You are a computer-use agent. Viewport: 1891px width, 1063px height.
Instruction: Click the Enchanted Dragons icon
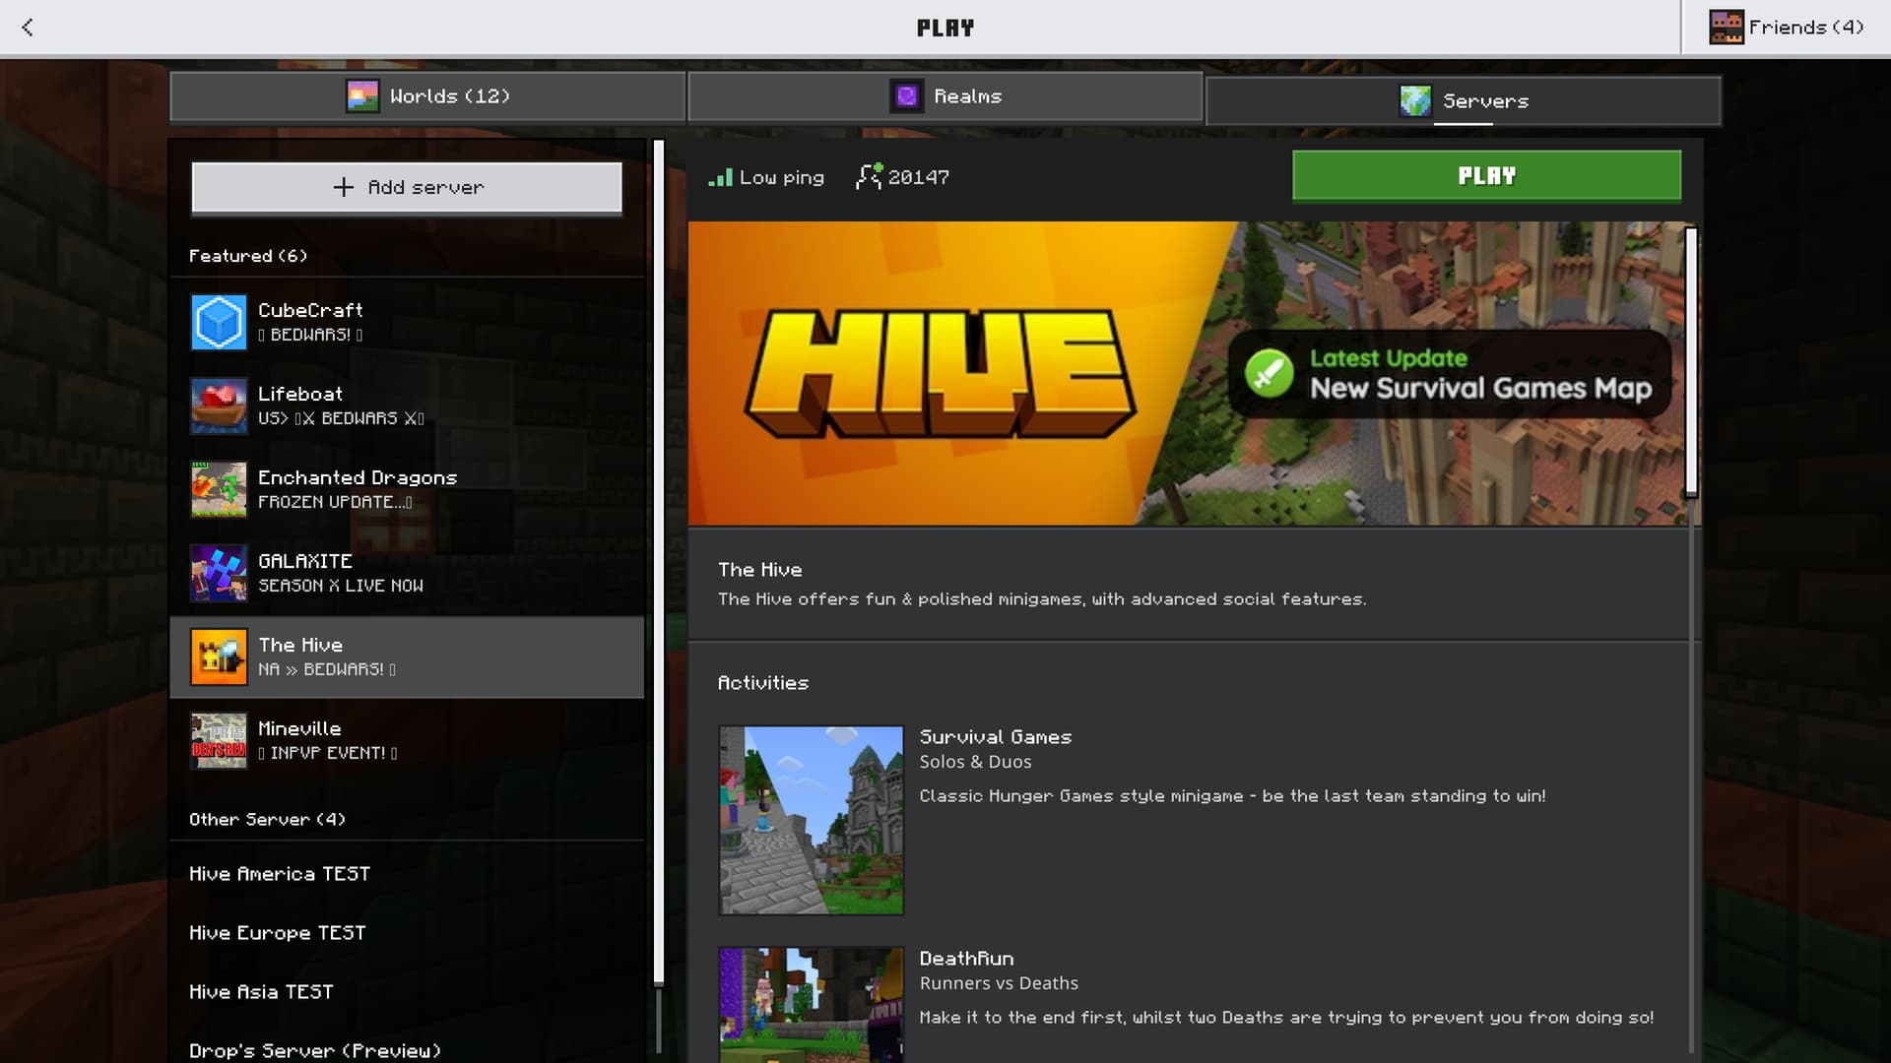point(219,489)
